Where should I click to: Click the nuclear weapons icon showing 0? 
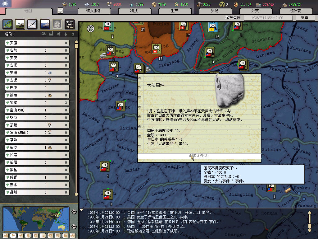pyautogui.click(x=222, y=4)
